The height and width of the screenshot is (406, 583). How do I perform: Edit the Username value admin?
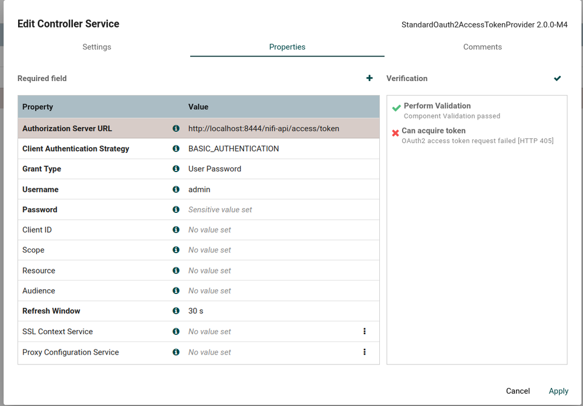pos(200,190)
